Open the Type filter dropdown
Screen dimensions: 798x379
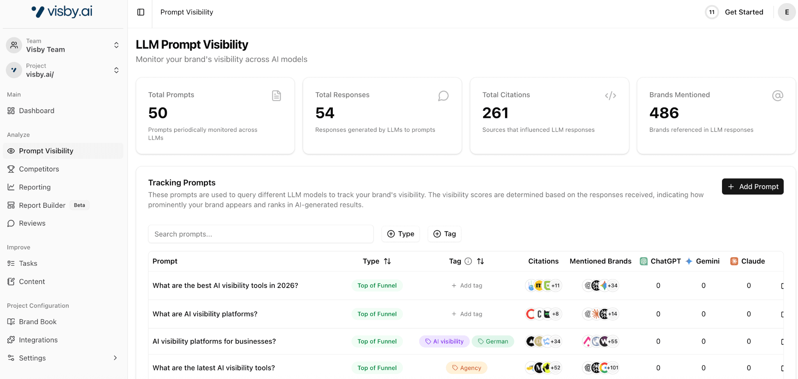401,234
